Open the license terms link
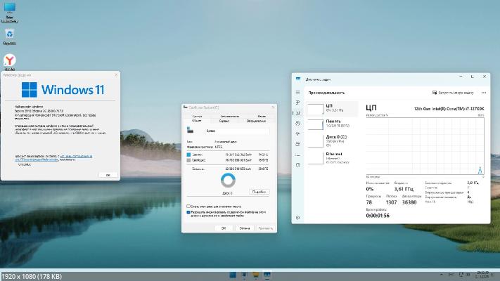The height and width of the screenshot is (281, 500). point(77,156)
